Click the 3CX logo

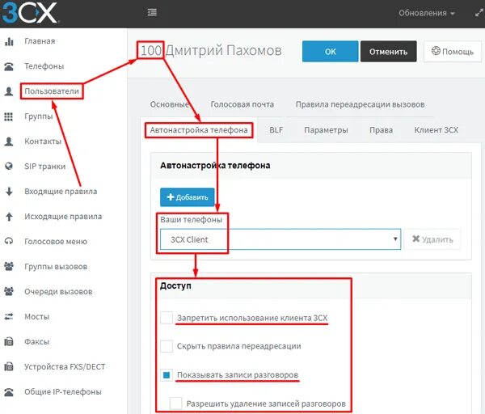click(x=29, y=12)
